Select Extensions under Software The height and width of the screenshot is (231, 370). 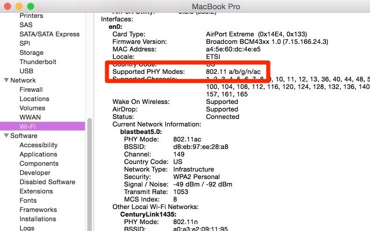[x=36, y=191]
